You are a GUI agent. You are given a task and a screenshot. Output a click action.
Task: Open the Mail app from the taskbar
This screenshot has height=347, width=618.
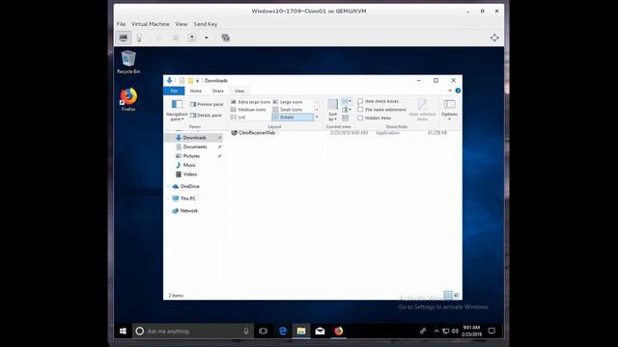(320, 331)
